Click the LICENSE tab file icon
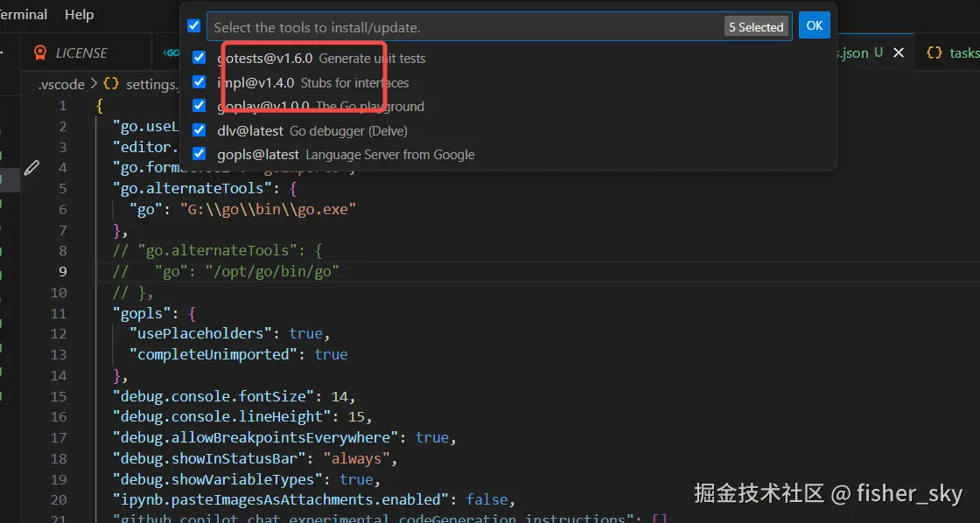This screenshot has width=980, height=523. (x=40, y=53)
